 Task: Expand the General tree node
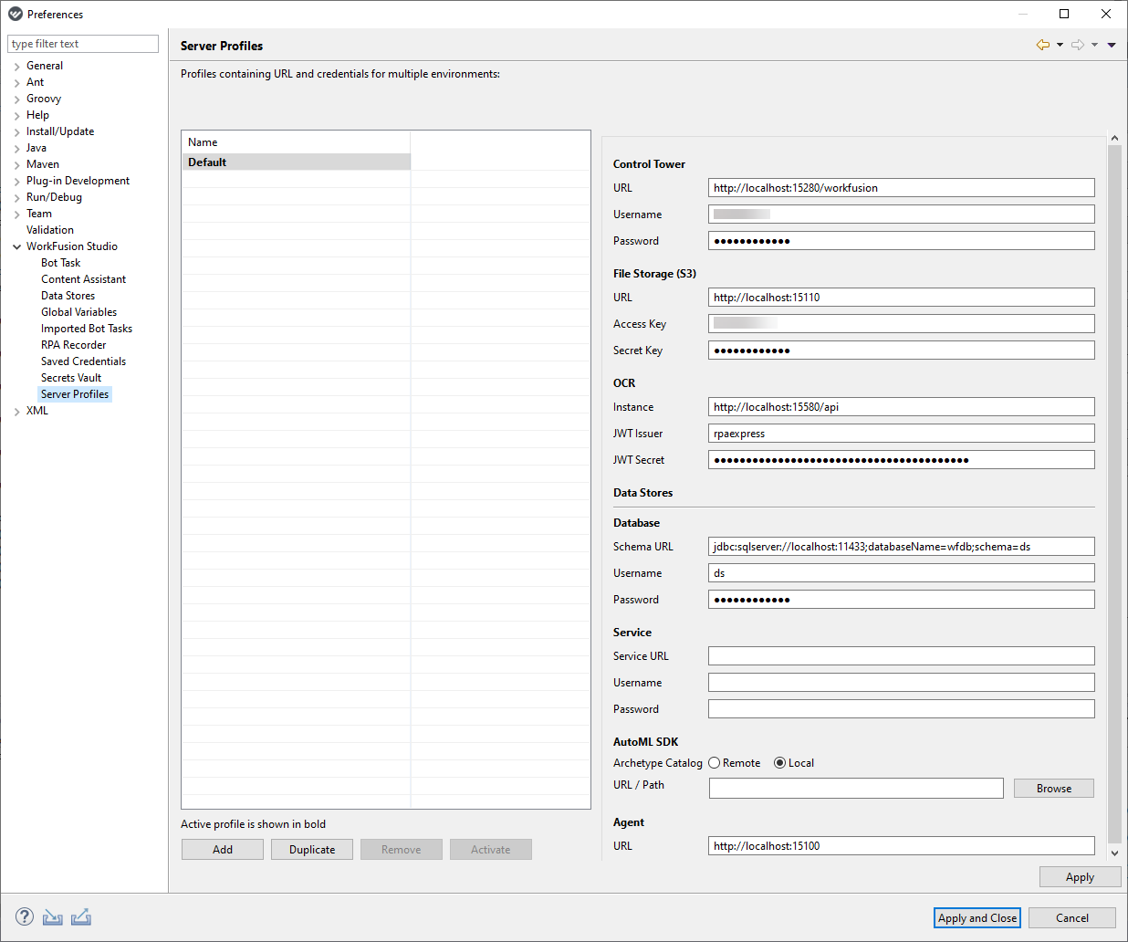(17, 67)
